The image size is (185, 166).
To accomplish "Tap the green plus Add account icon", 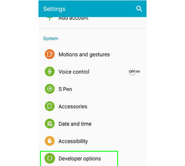I will [x=50, y=18].
